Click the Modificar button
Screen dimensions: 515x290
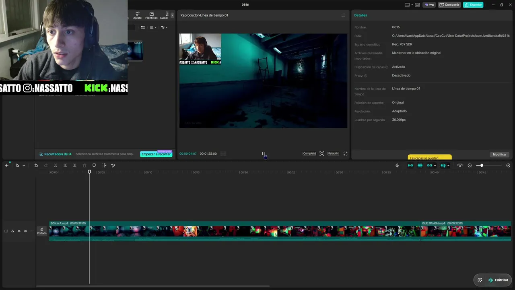500,154
